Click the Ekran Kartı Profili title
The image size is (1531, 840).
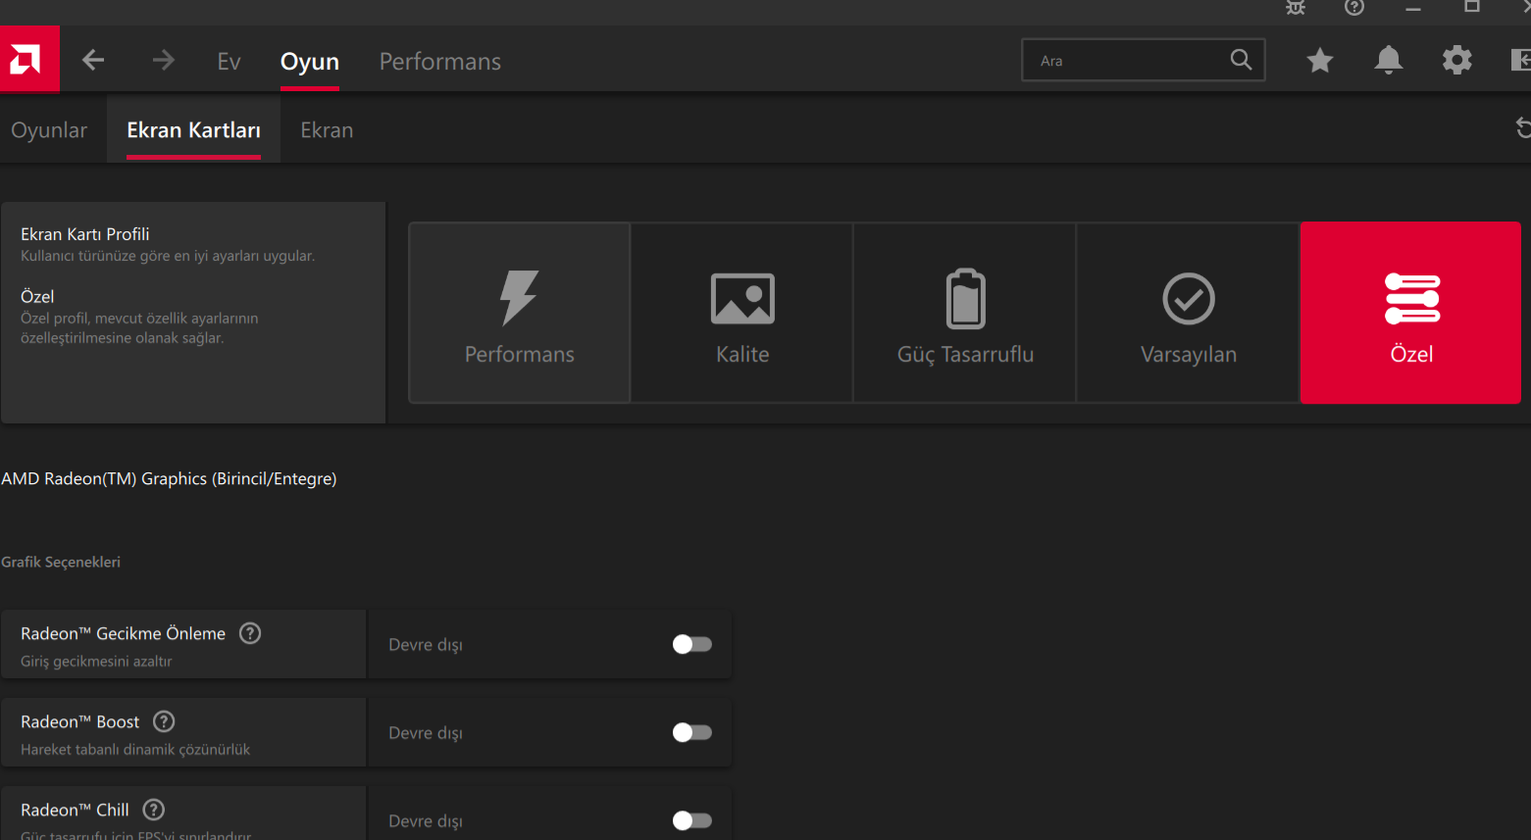[85, 234]
